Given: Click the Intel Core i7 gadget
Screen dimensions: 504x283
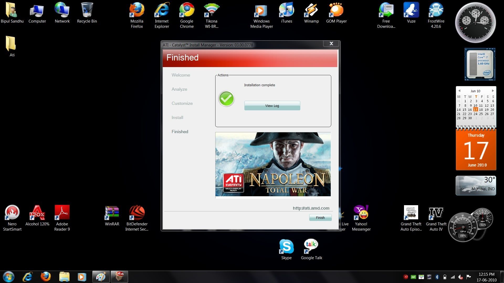Looking at the screenshot, I should pos(480,64).
